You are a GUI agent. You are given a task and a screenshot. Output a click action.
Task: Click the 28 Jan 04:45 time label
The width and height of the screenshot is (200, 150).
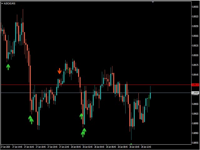99,147
